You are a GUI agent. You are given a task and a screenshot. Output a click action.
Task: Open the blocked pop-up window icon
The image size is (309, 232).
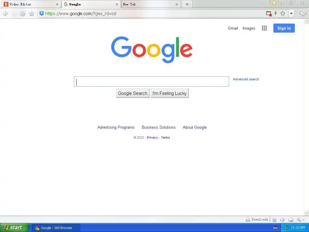269,14
